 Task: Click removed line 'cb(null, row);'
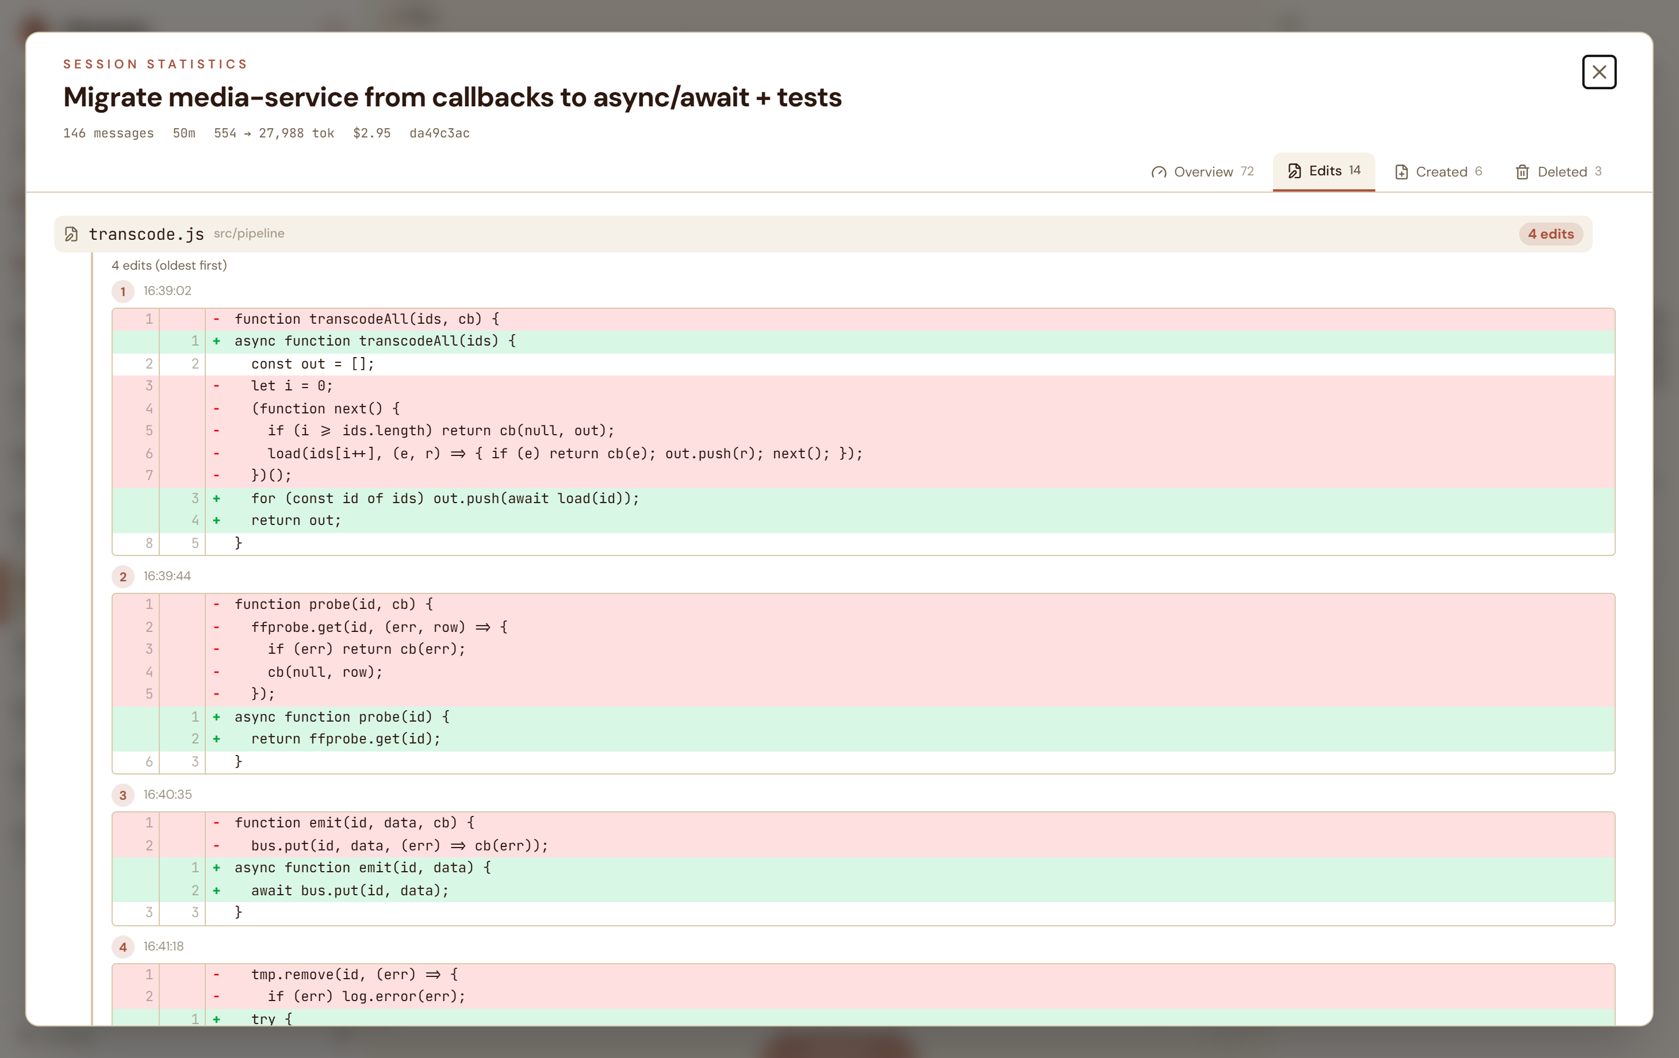(x=863, y=672)
